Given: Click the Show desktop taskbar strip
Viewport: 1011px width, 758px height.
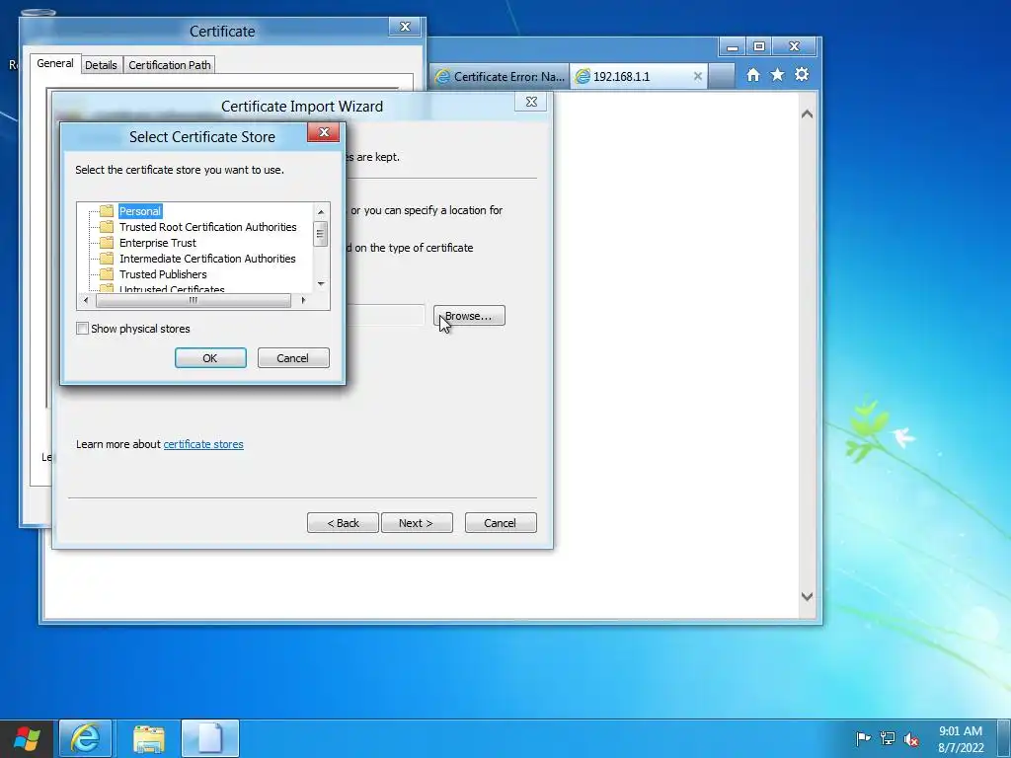Looking at the screenshot, I should tap(1004, 738).
